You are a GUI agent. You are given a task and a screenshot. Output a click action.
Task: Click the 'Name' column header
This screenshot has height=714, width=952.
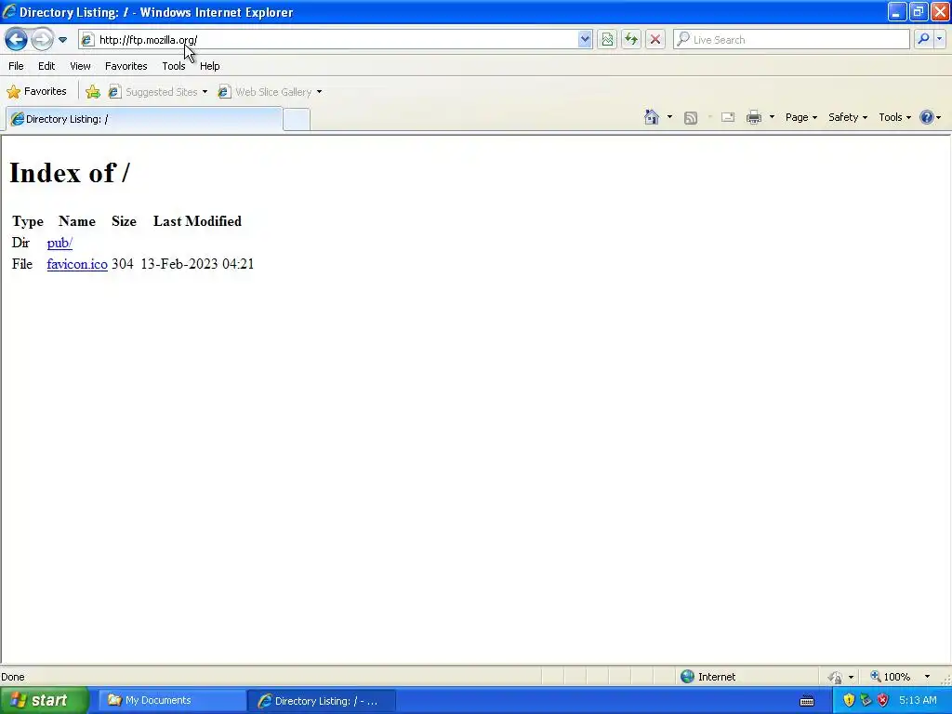point(77,221)
